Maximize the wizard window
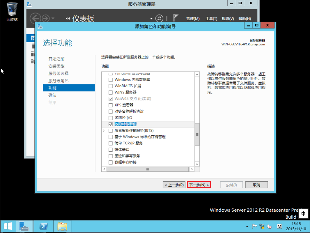Image resolution: width=310 pixels, height=233 pixels. (257, 25)
